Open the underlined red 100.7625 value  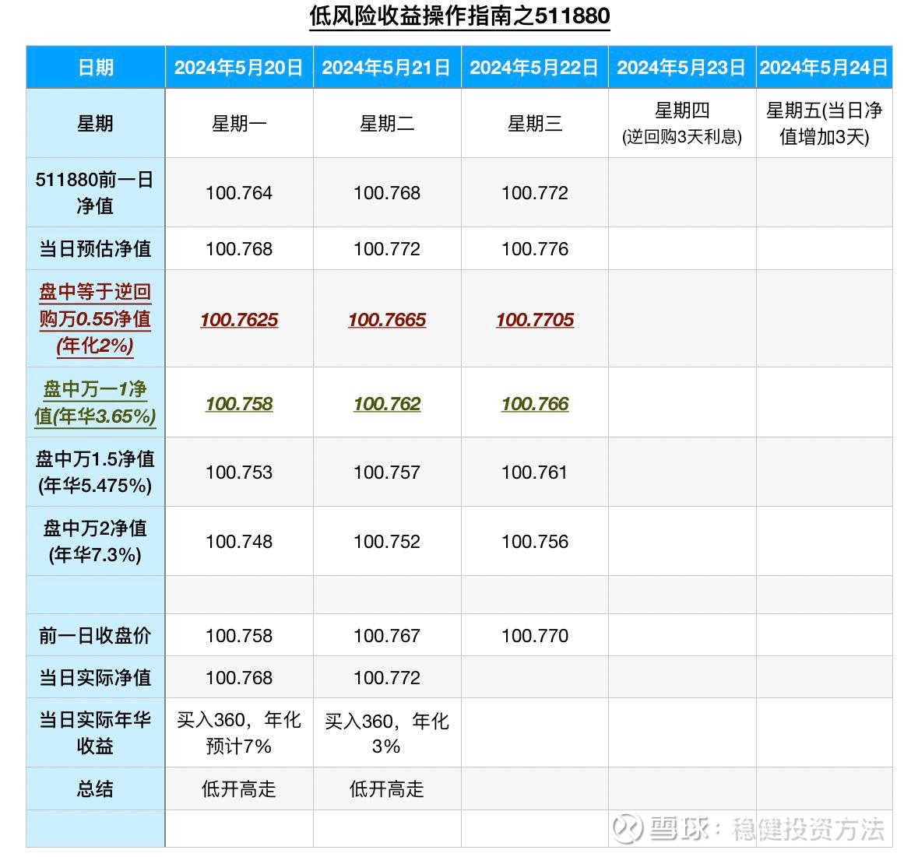[x=239, y=320]
